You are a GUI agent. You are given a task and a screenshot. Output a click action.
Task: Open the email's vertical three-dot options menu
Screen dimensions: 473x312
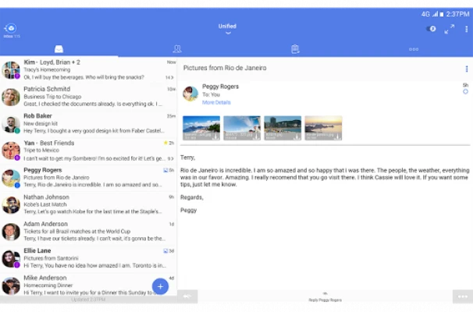[467, 69]
